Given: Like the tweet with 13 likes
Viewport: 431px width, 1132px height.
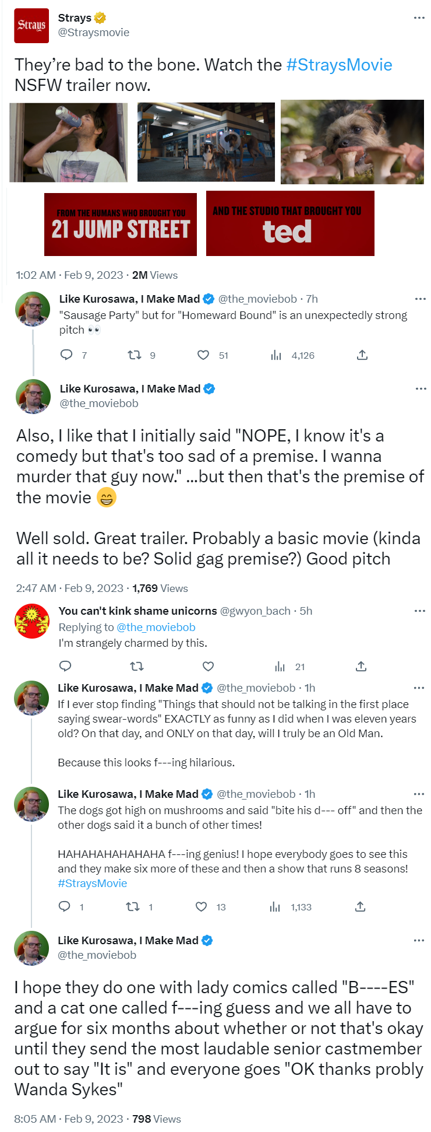Looking at the screenshot, I should 202,906.
